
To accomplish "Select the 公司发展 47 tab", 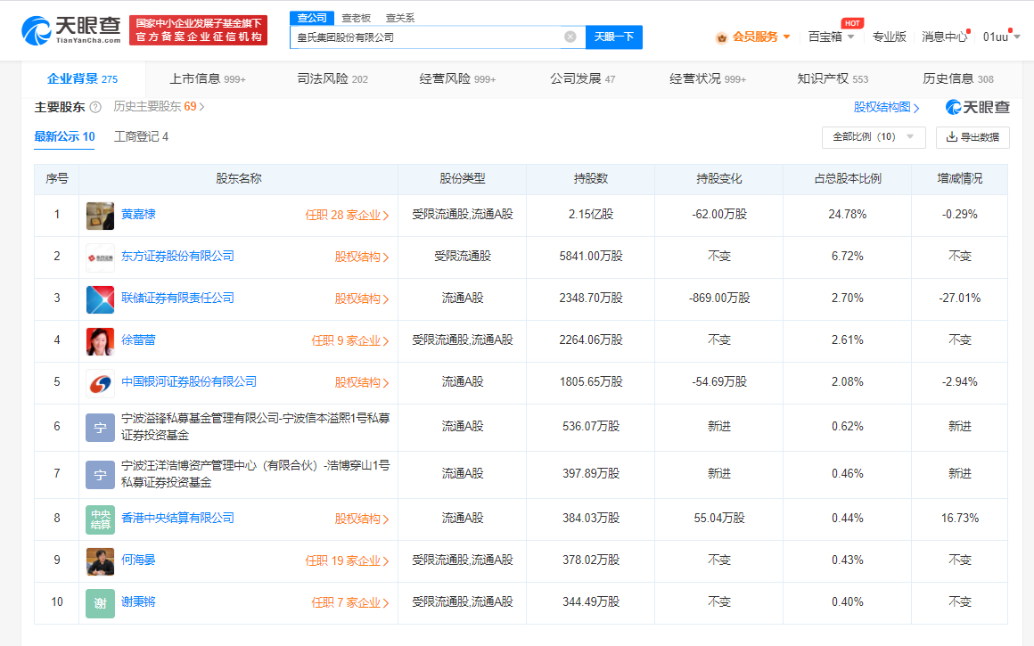I will point(583,79).
